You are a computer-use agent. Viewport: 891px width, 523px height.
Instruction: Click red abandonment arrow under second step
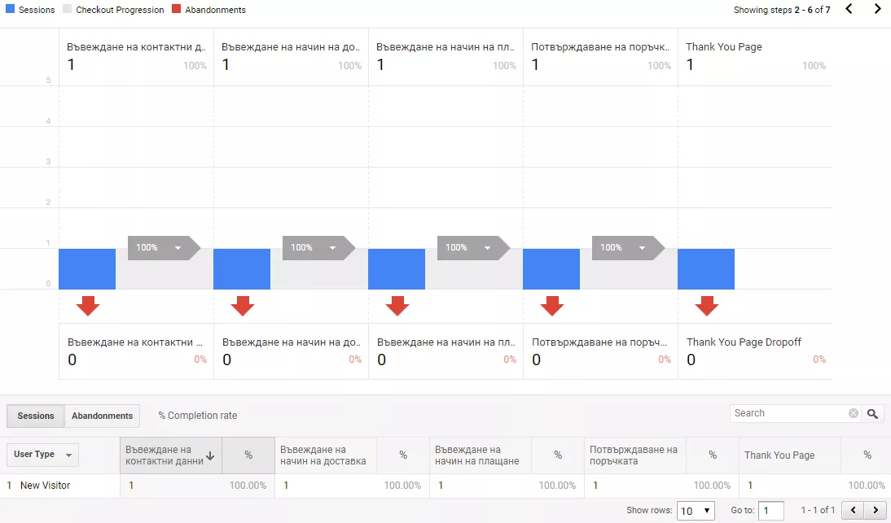point(243,306)
